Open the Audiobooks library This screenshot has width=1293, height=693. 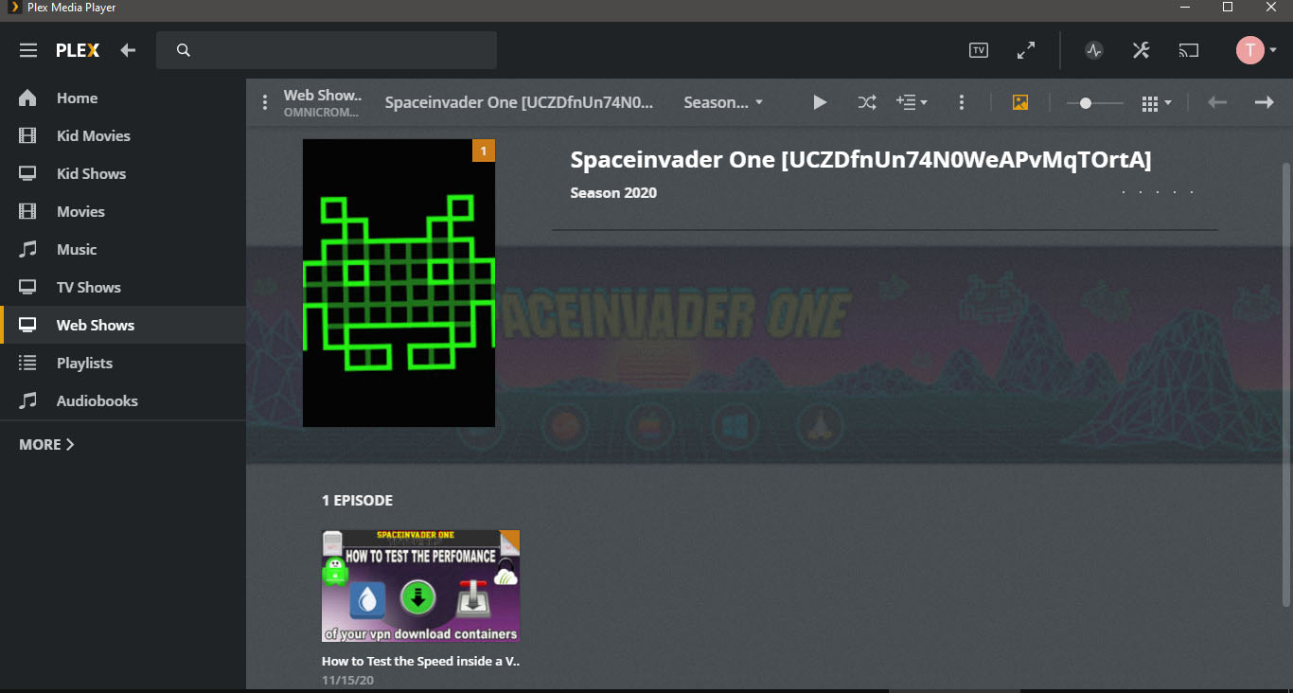(x=123, y=400)
